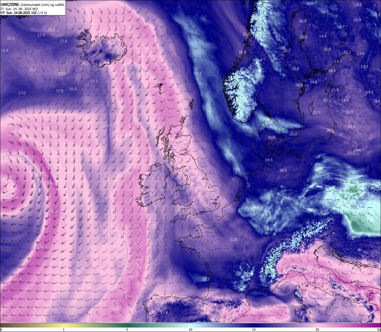Click the map value '21.3' over Sweden
The width and height of the screenshot is (381, 332).
coord(295,68)
